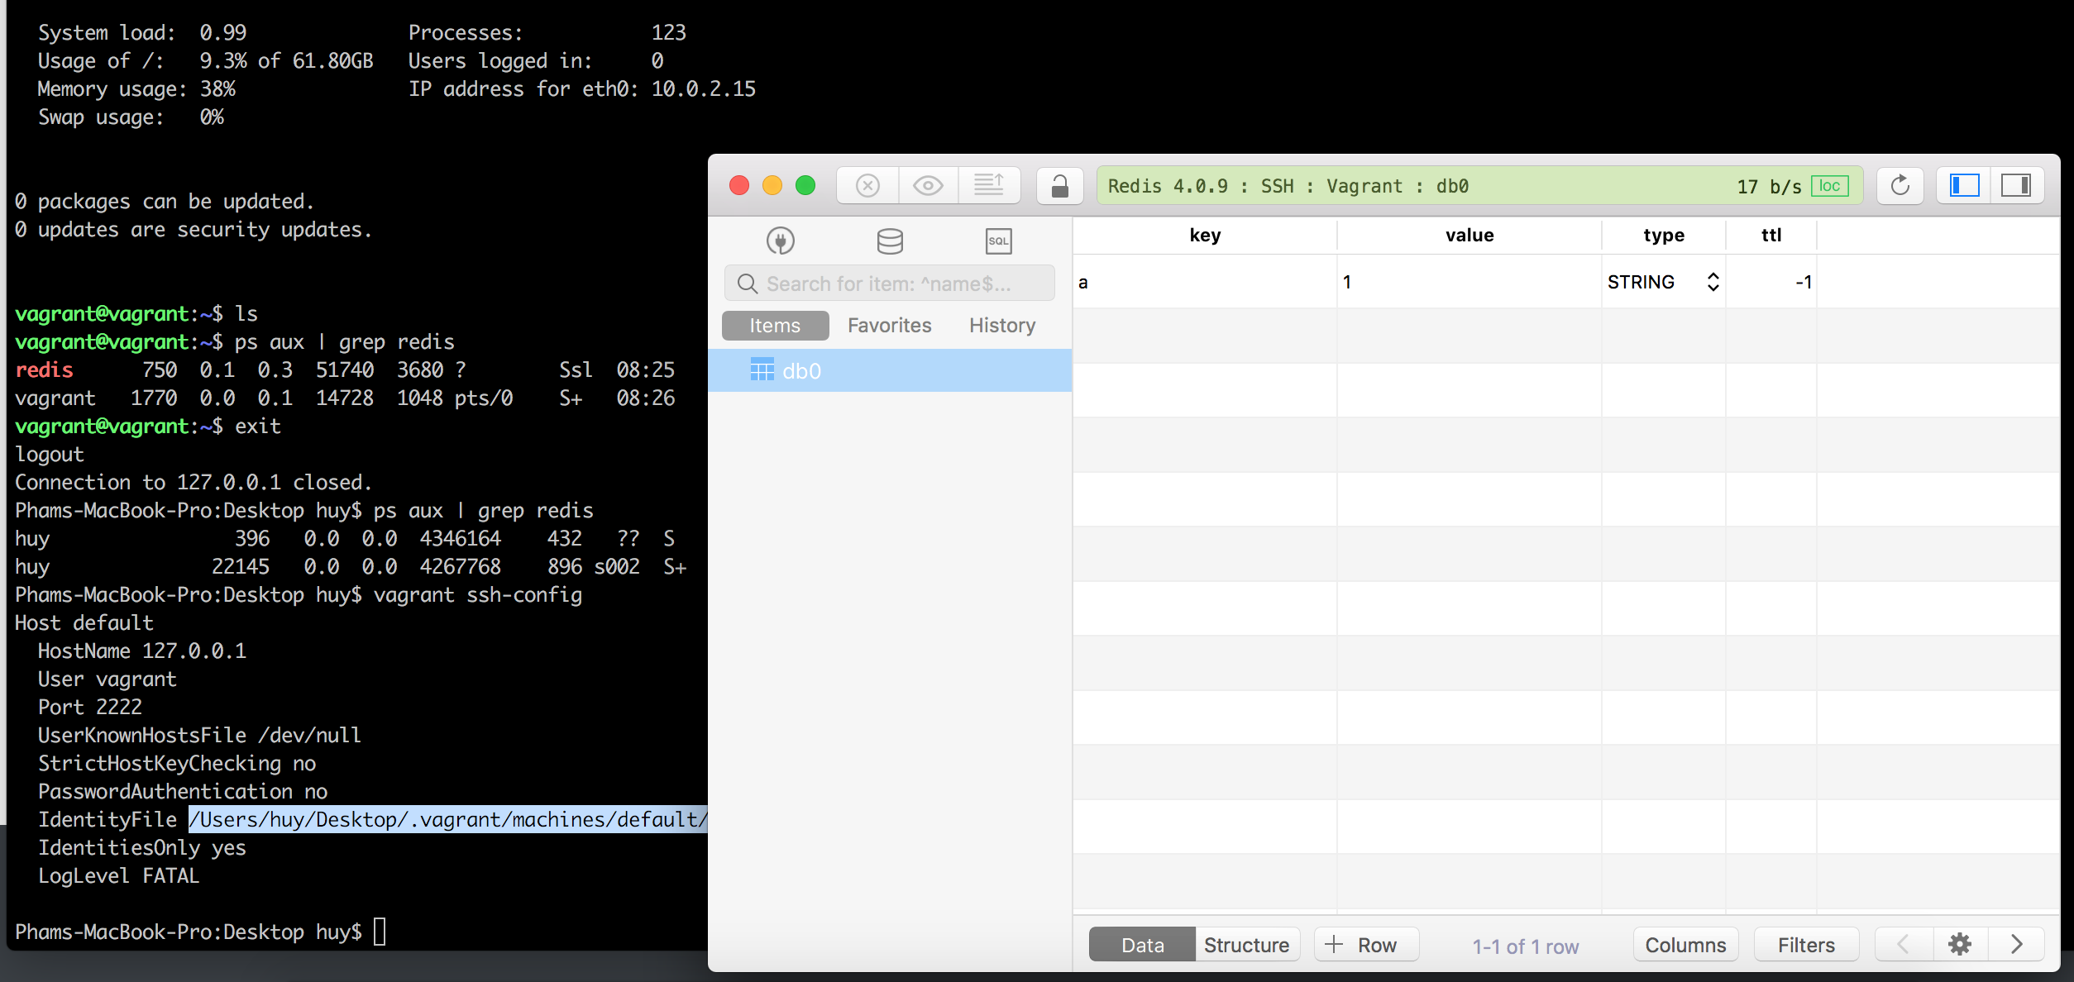The height and width of the screenshot is (982, 2074).
Task: Click the reload data icon
Action: click(x=1900, y=184)
